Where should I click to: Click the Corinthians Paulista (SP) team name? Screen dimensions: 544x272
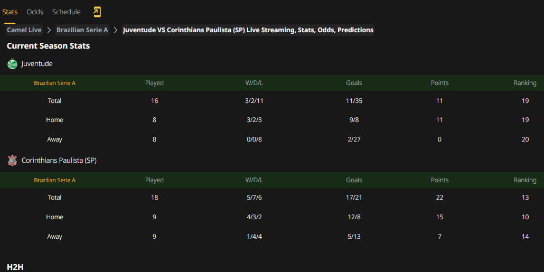tap(59, 160)
